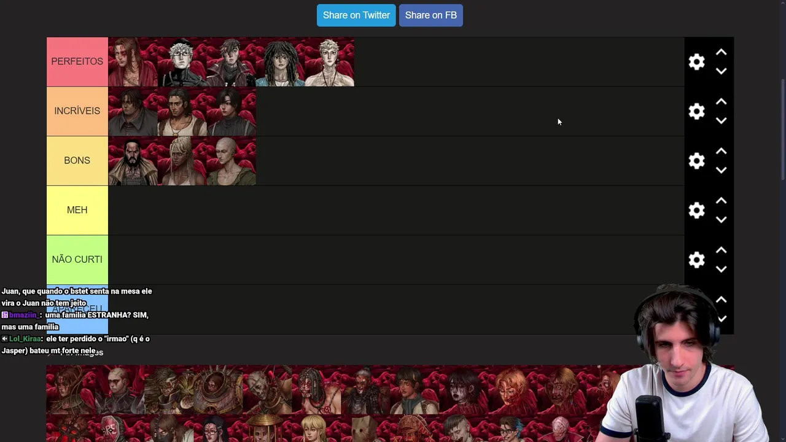Move INCRÍVEIS tier up with chevron
This screenshot has height=442, width=786.
pos(721,102)
